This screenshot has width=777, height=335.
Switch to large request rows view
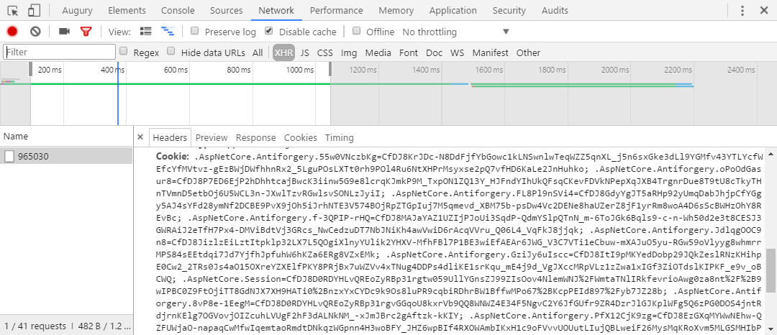146,32
